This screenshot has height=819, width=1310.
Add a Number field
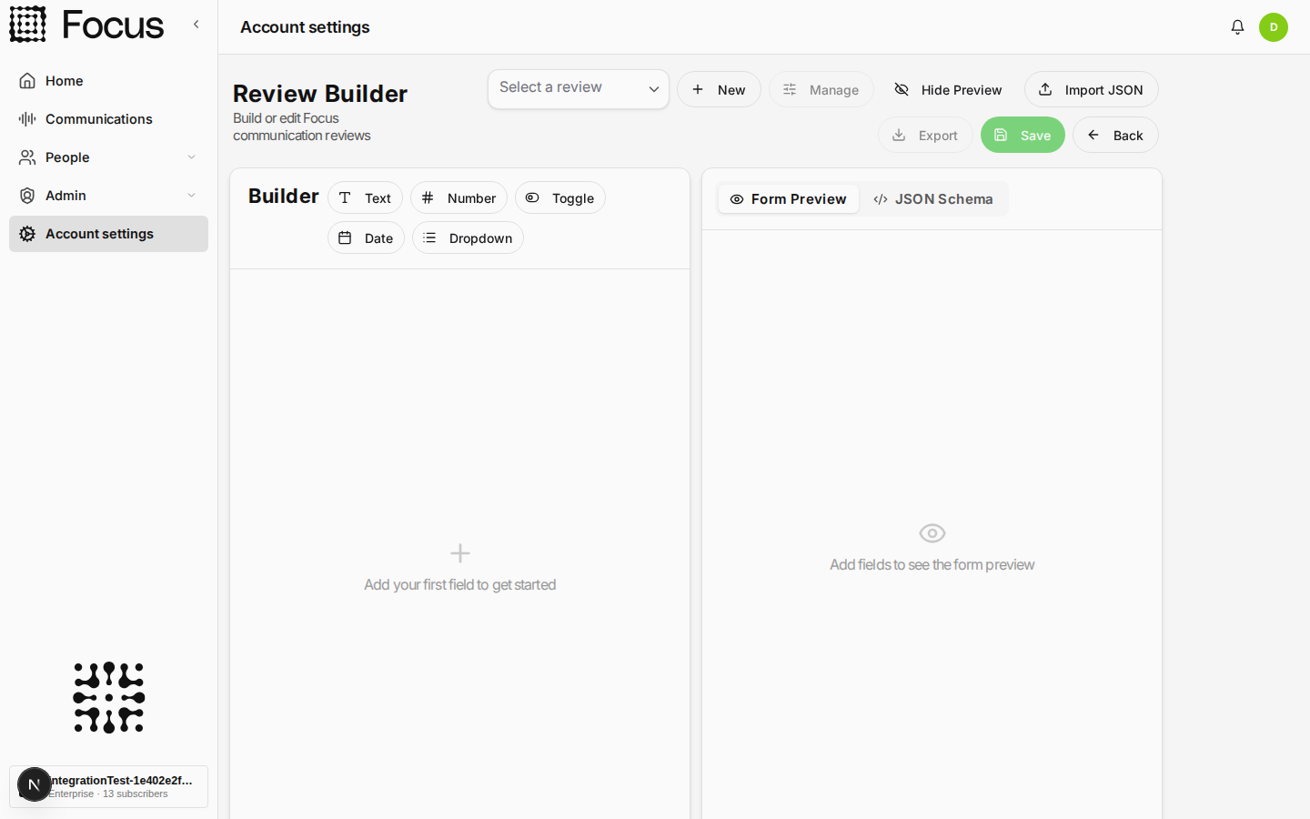tap(458, 197)
